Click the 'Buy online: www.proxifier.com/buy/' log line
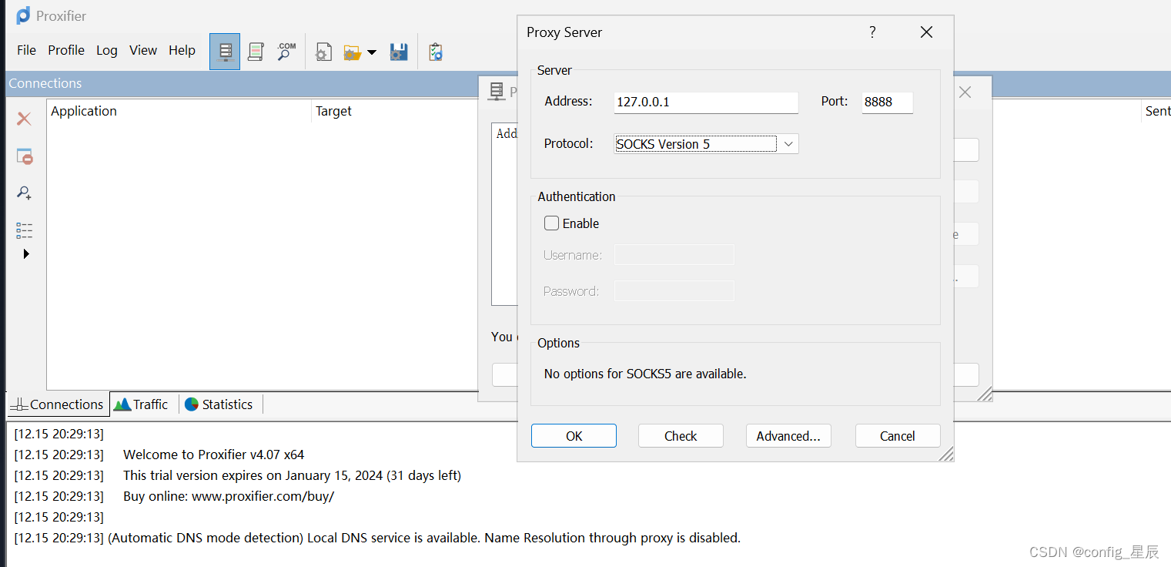The width and height of the screenshot is (1171, 567). (x=229, y=496)
